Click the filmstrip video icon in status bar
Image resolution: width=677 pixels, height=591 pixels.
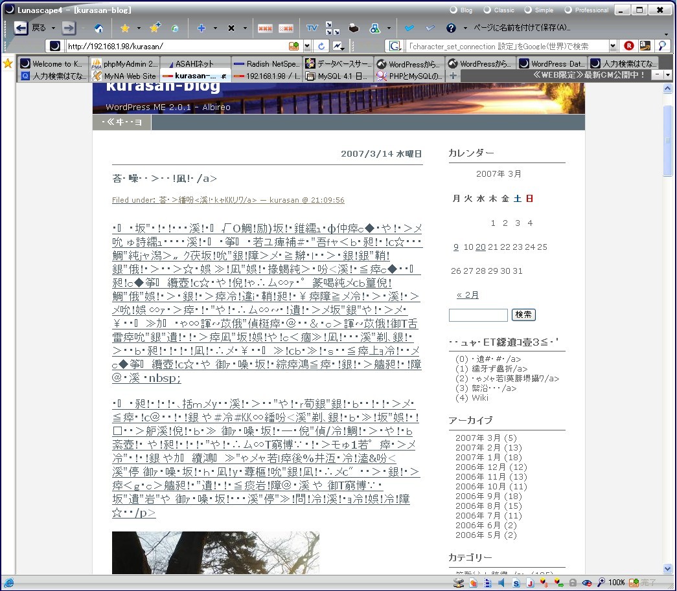coord(488,583)
